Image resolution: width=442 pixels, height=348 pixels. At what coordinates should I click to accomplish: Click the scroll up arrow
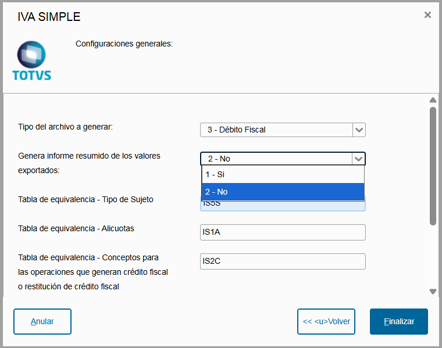pos(433,100)
